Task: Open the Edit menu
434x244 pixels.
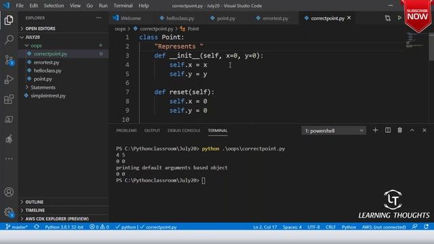Action: pos(33,5)
